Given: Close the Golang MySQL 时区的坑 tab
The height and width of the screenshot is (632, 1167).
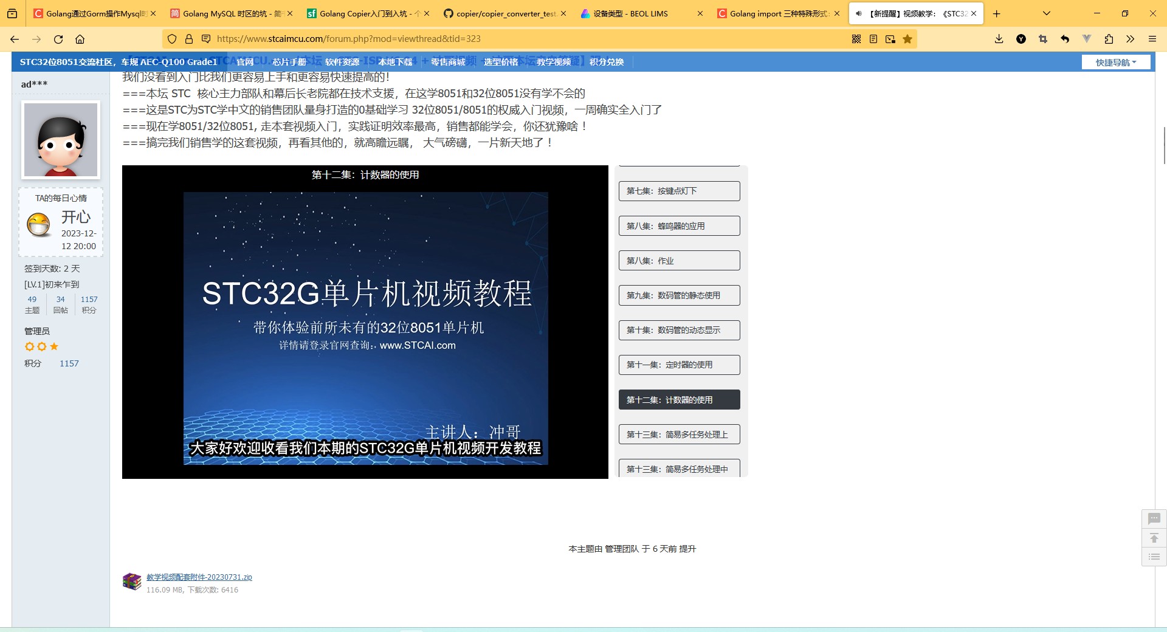Looking at the screenshot, I should click(x=290, y=13).
